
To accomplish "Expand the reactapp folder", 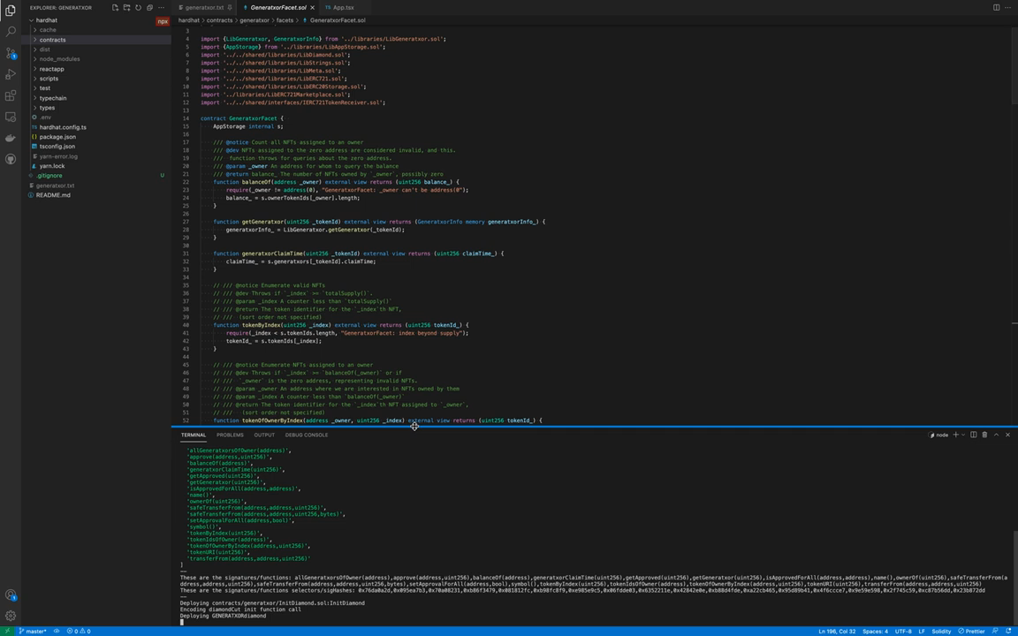I will [x=96, y=69].
